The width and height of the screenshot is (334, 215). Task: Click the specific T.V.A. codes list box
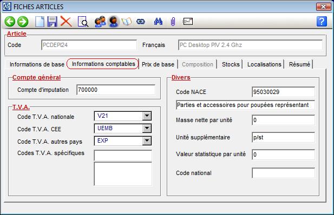click(x=123, y=174)
